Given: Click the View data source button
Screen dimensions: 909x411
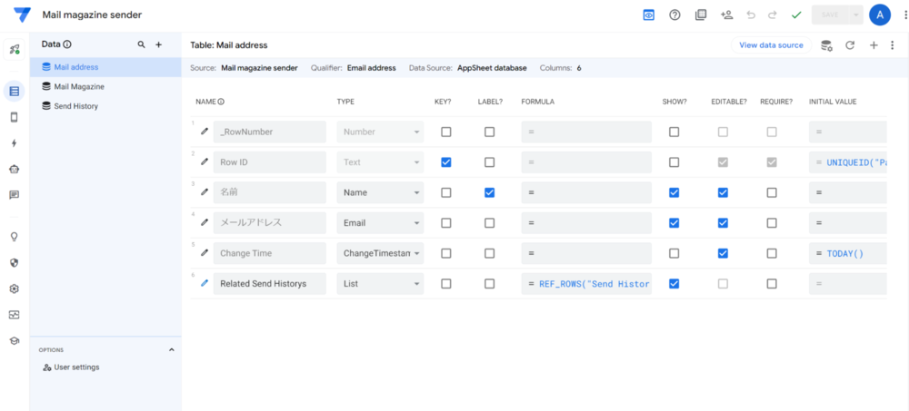Looking at the screenshot, I should tap(771, 44).
